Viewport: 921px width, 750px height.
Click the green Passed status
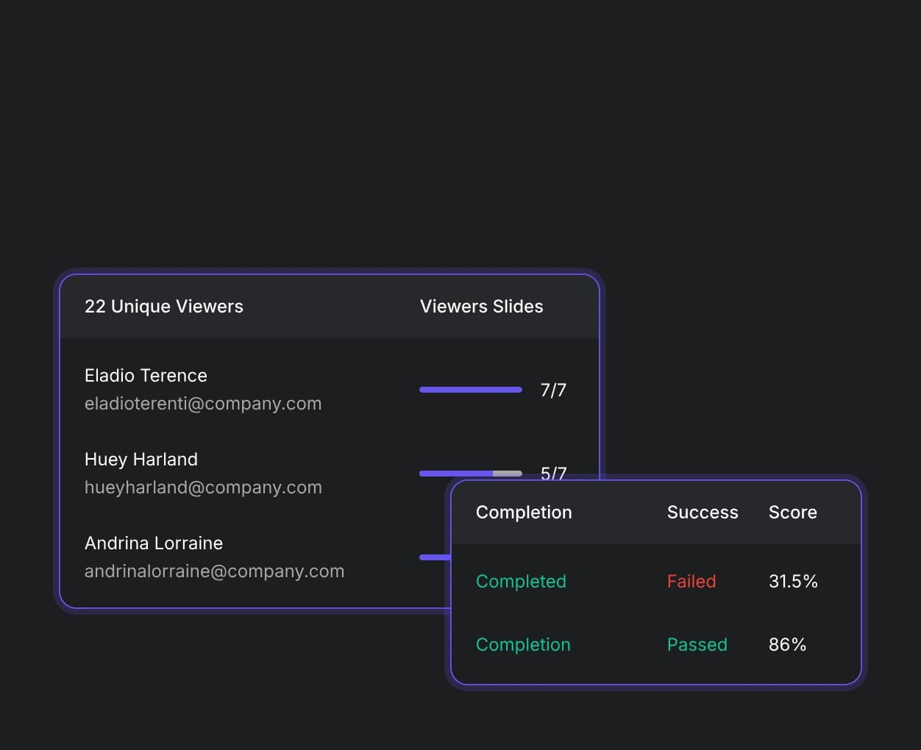click(x=697, y=645)
